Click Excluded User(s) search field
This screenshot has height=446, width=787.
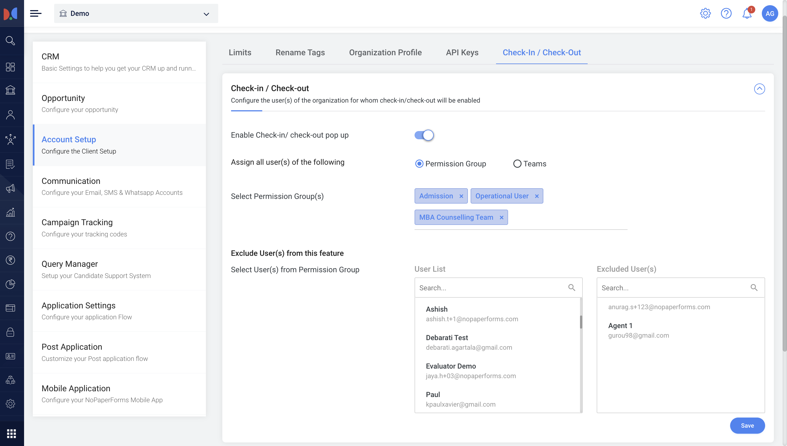(x=681, y=287)
